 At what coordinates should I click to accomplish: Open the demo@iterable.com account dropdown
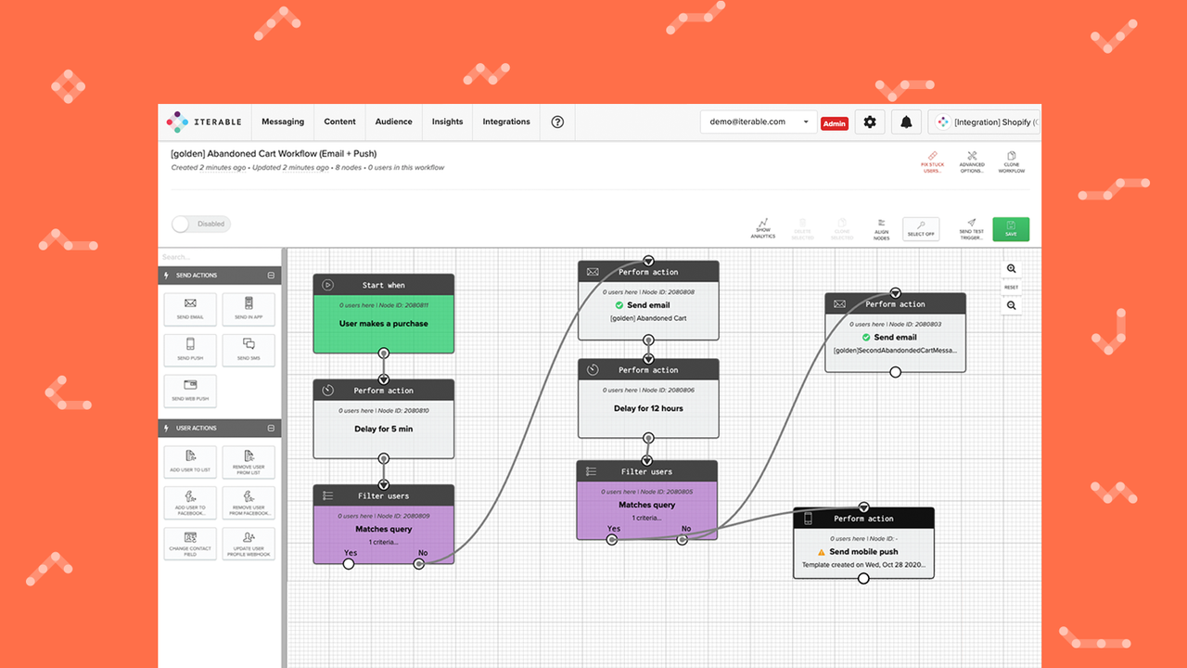click(x=758, y=122)
